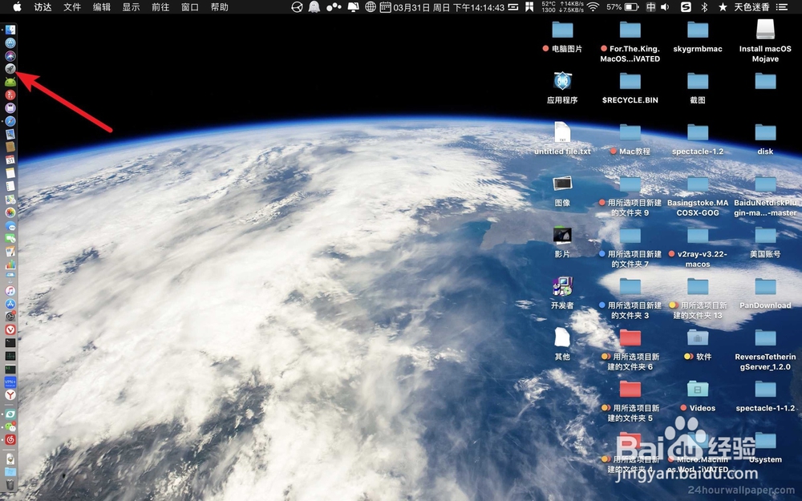Viewport: 802px width, 501px height.
Task: Open Preview app in the Dock
Action: coord(10,135)
